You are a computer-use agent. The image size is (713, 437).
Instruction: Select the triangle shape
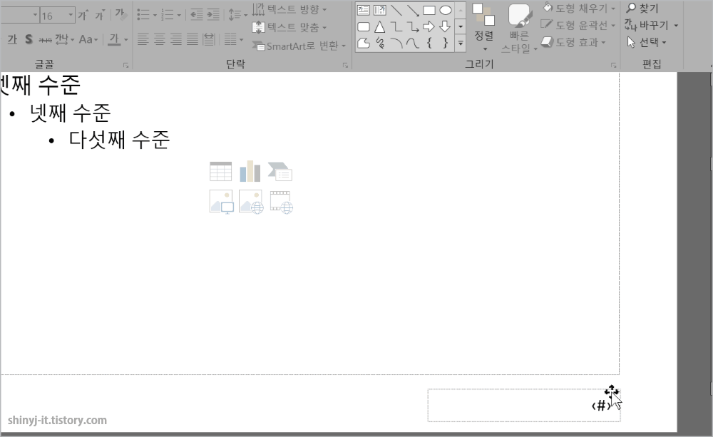379,27
